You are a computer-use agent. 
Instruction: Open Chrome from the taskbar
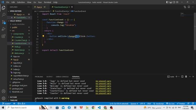coord(93,108)
